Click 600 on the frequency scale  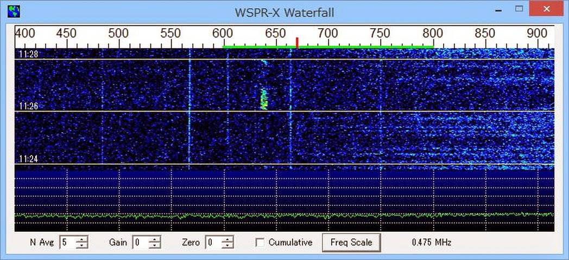click(223, 34)
